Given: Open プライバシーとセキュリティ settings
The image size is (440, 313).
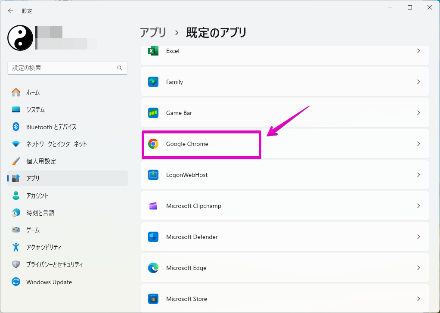Looking at the screenshot, I should coord(67,264).
